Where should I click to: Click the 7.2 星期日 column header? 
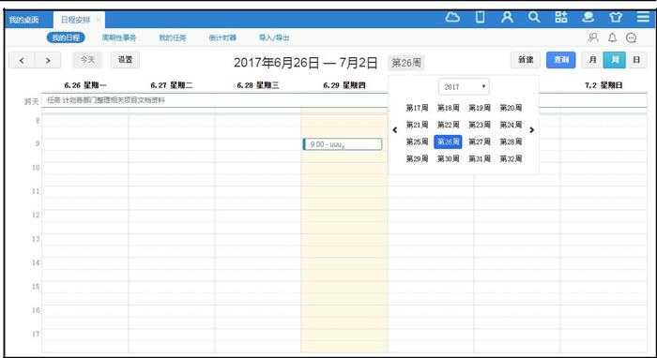click(x=604, y=85)
